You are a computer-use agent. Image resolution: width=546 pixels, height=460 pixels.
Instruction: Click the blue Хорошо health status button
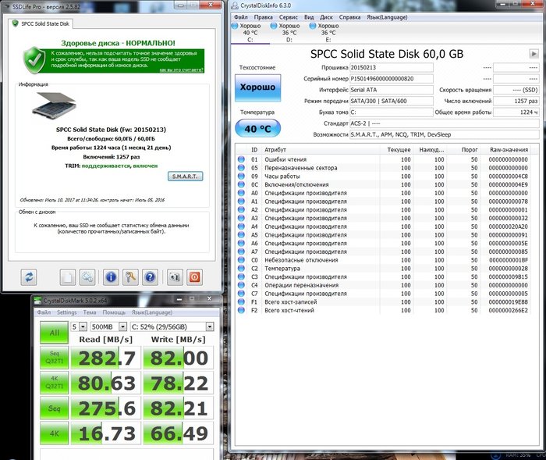pos(257,87)
